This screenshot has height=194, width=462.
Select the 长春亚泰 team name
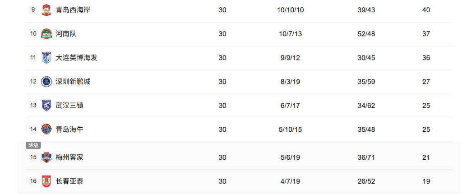(69, 181)
